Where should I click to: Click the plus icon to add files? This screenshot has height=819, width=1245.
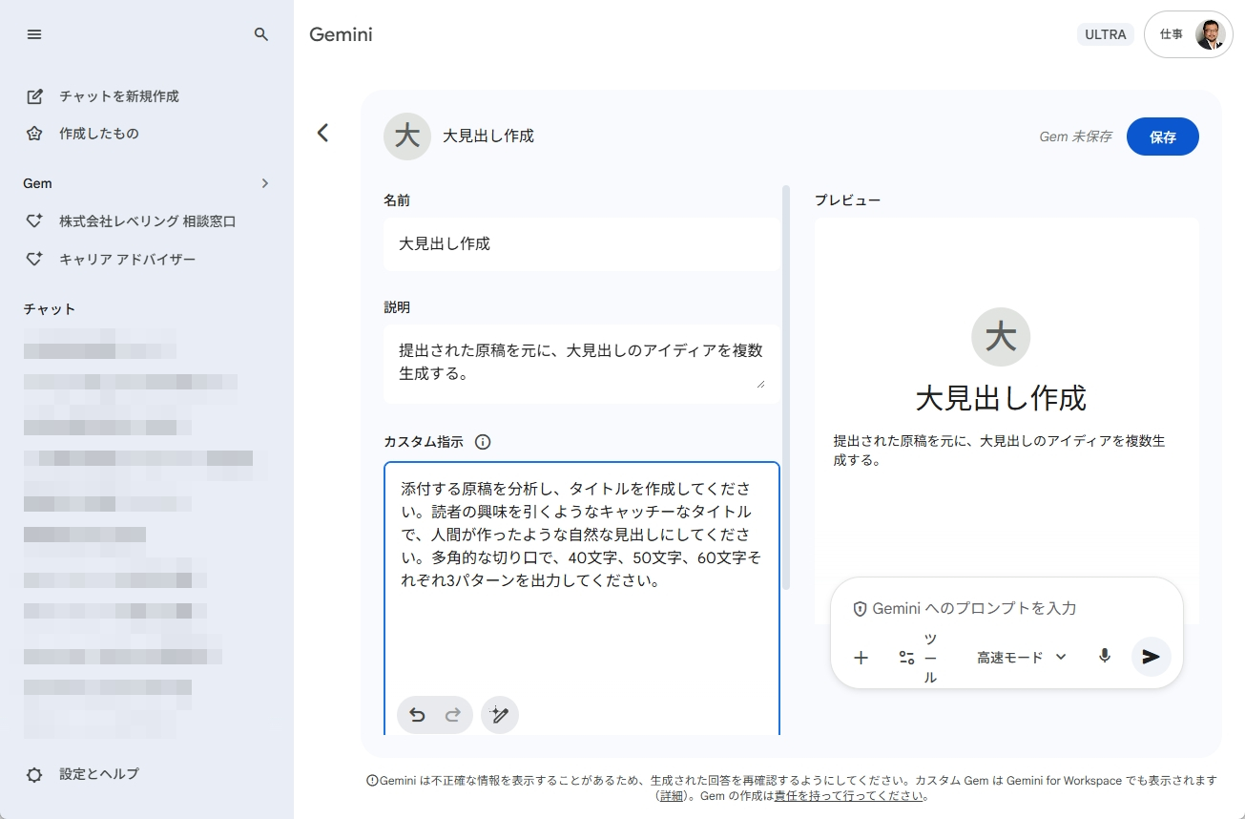(861, 657)
